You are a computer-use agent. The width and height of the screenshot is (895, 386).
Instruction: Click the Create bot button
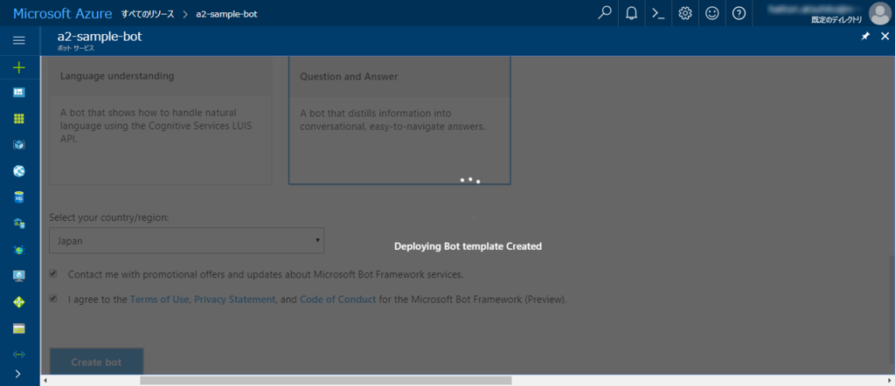[96, 362]
